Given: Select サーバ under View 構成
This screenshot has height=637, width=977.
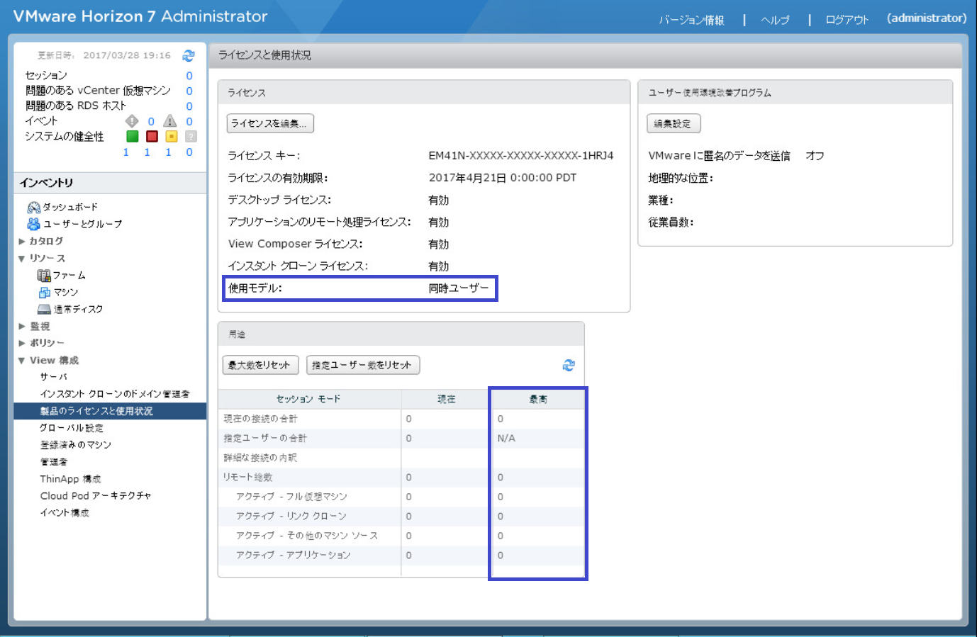Looking at the screenshot, I should pos(54,377).
